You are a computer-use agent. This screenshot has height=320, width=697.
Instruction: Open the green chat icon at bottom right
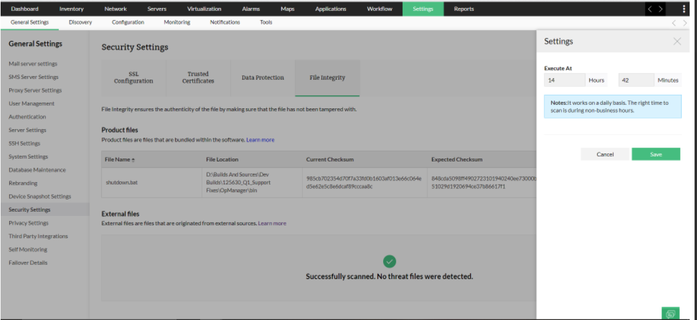tap(671, 313)
